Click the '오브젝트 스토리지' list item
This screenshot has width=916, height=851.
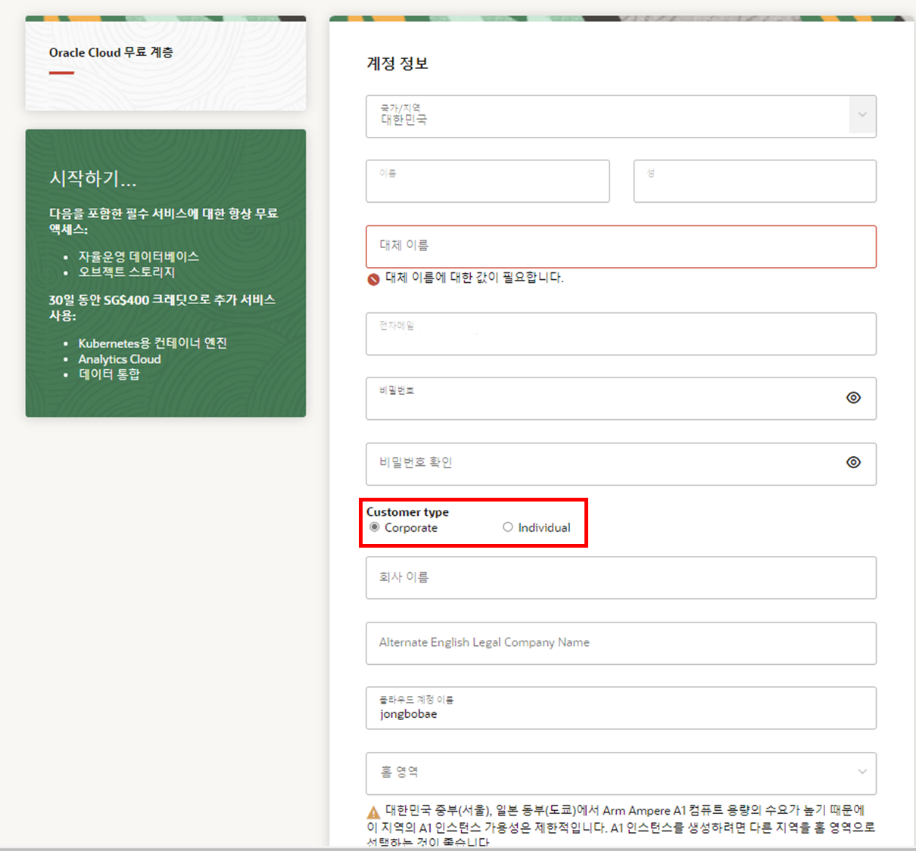[126, 272]
